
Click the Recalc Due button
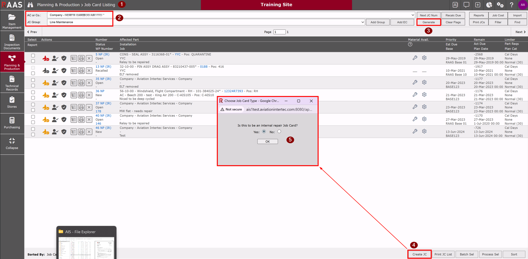(453, 15)
